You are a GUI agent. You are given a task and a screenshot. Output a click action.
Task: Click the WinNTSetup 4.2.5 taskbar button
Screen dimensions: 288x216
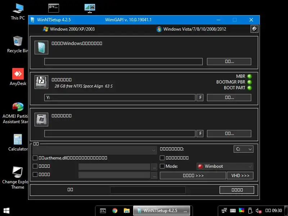coord(161,211)
